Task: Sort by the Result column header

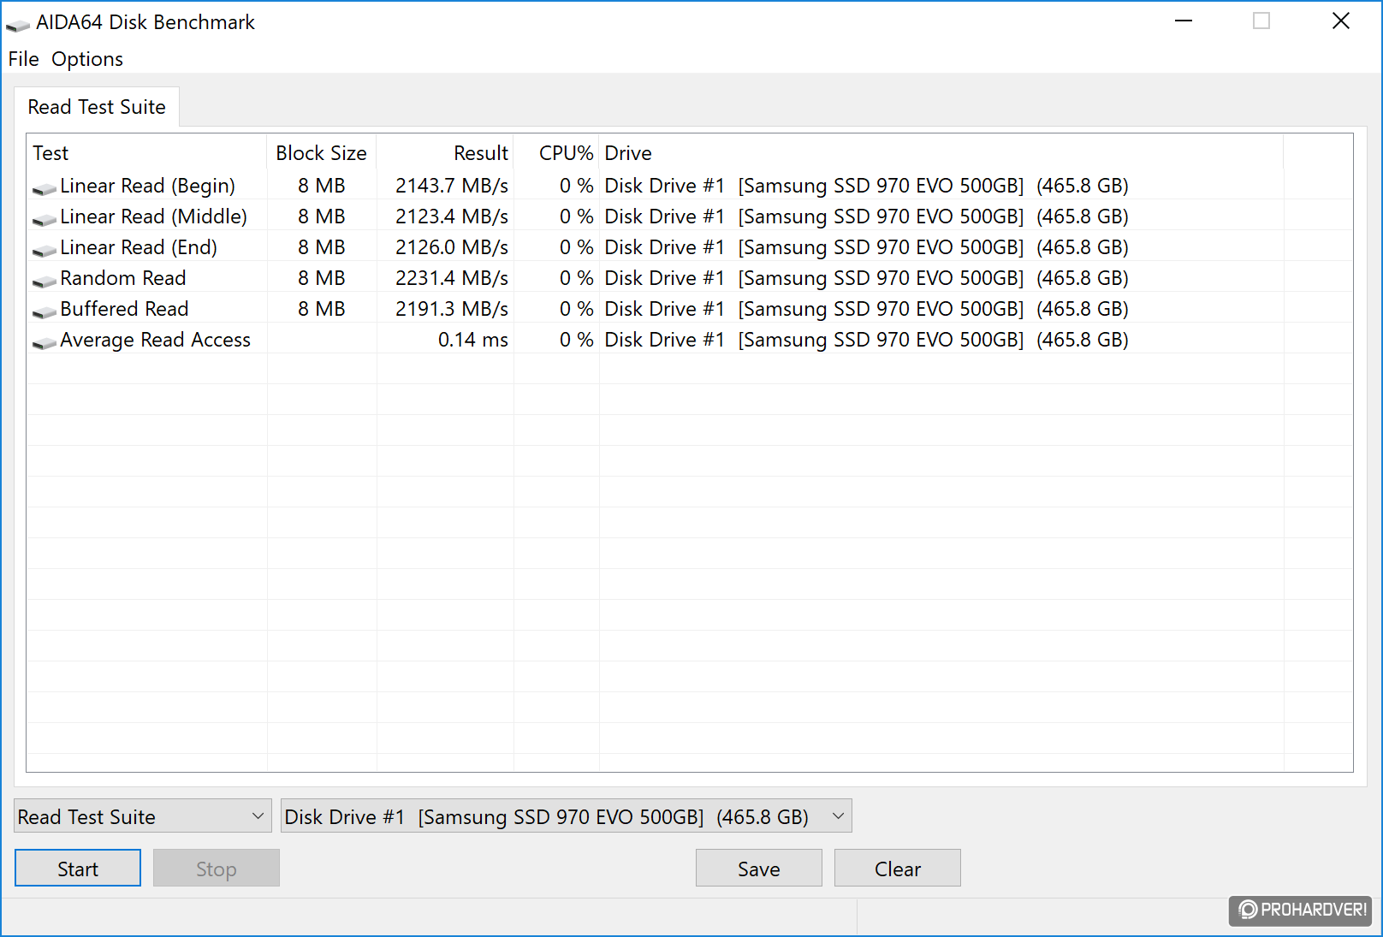Action: tap(445, 153)
